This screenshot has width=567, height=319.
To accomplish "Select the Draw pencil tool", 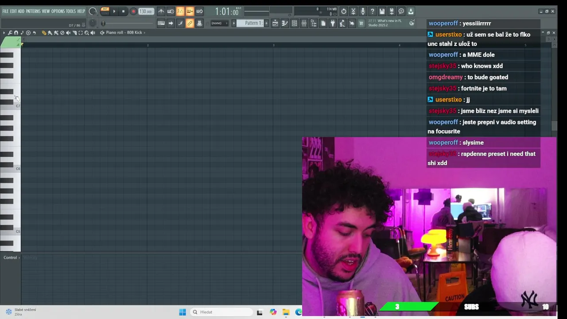I will click(x=43, y=32).
